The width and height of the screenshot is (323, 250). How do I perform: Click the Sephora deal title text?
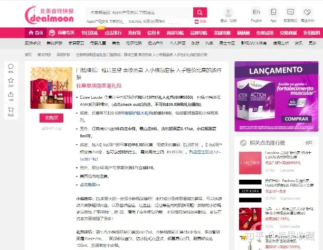(x=289, y=183)
